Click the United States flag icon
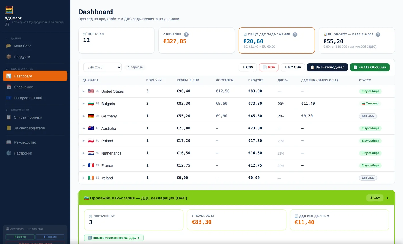This screenshot has height=244, width=403. point(91,91)
